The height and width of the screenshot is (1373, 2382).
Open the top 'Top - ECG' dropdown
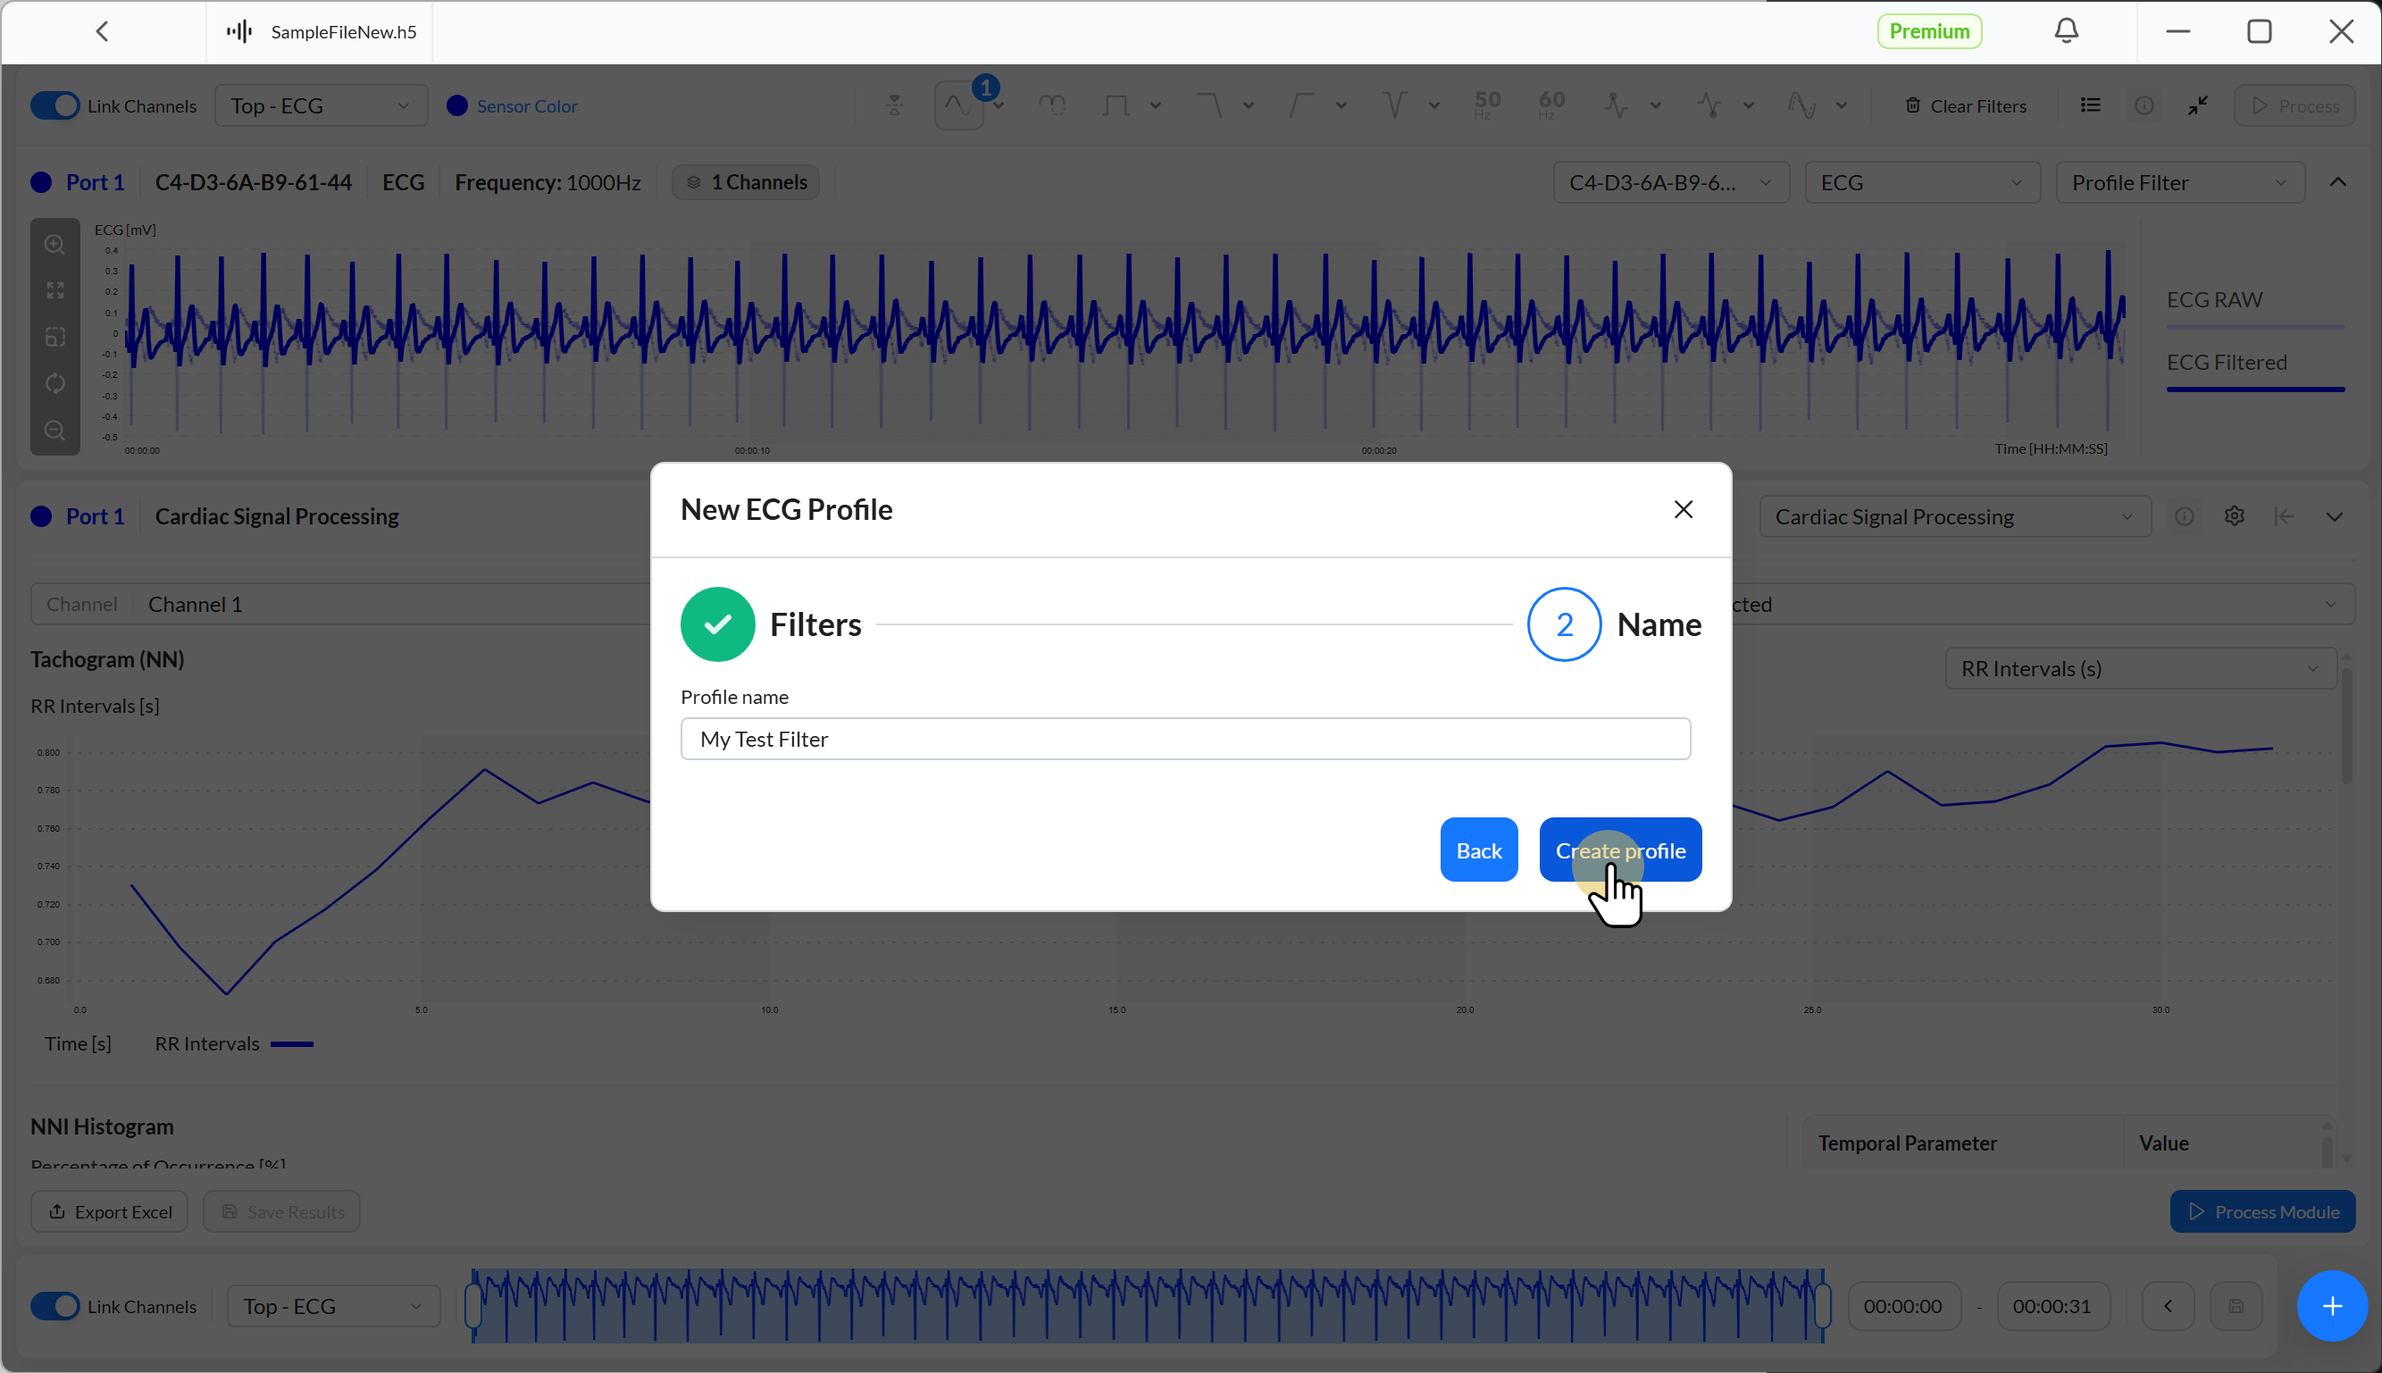tap(321, 105)
